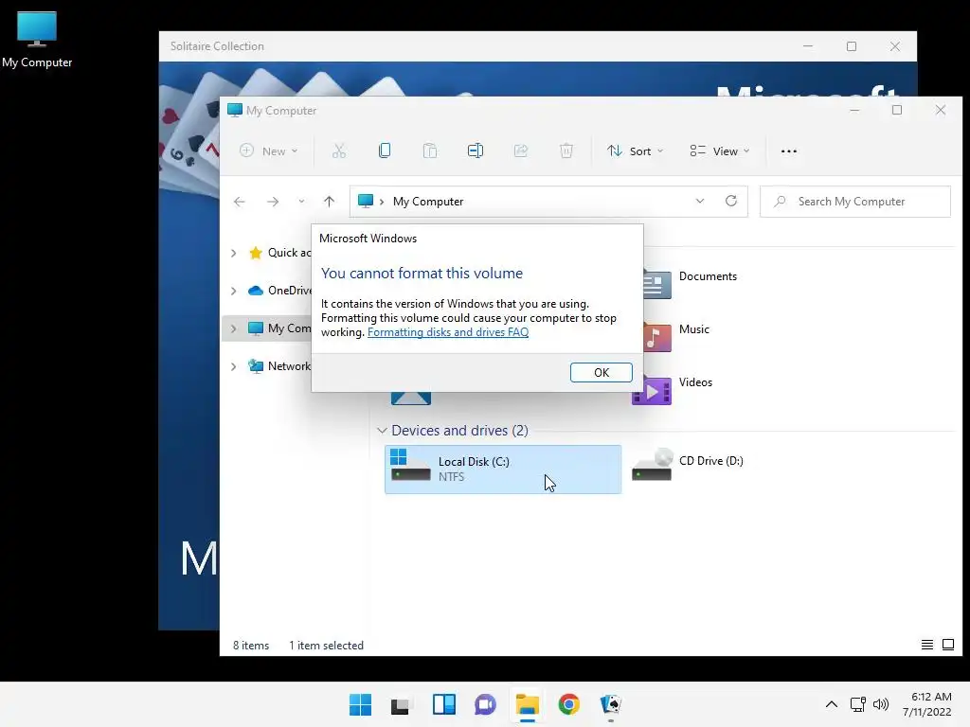Click the Delete trash icon
This screenshot has height=727, width=970.
(566, 151)
